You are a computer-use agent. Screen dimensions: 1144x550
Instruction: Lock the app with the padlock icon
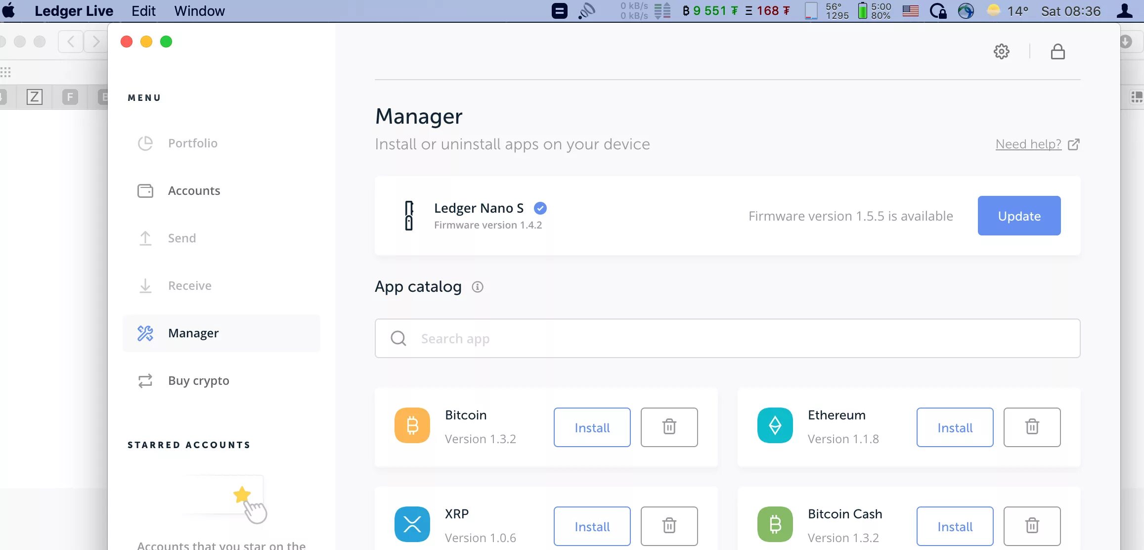[1057, 51]
